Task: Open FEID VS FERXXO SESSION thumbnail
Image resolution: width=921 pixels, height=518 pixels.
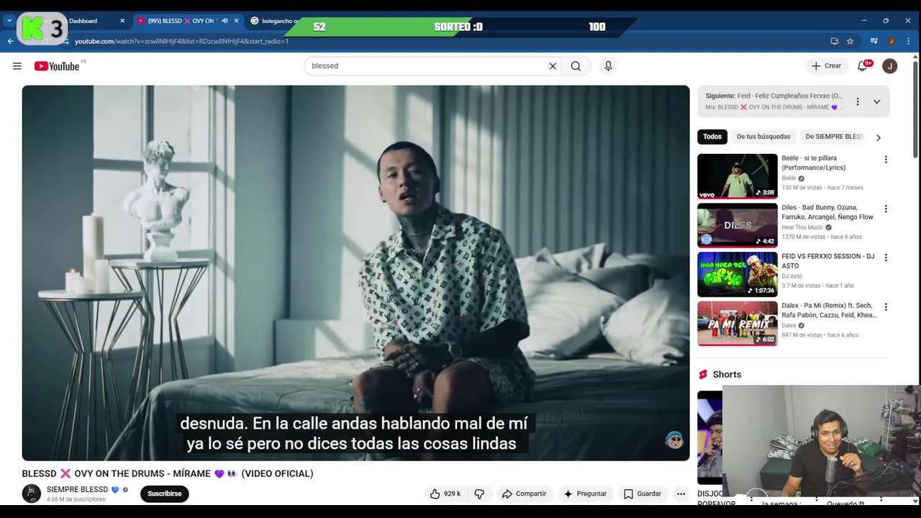Action: click(x=738, y=274)
